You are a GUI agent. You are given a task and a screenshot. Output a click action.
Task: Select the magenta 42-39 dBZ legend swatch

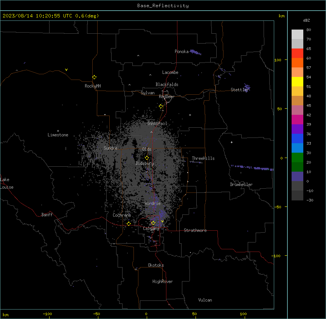tap(297, 119)
